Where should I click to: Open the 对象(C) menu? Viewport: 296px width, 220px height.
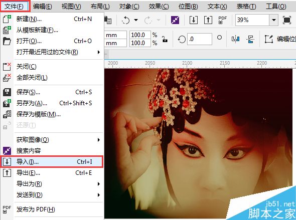click(x=129, y=7)
